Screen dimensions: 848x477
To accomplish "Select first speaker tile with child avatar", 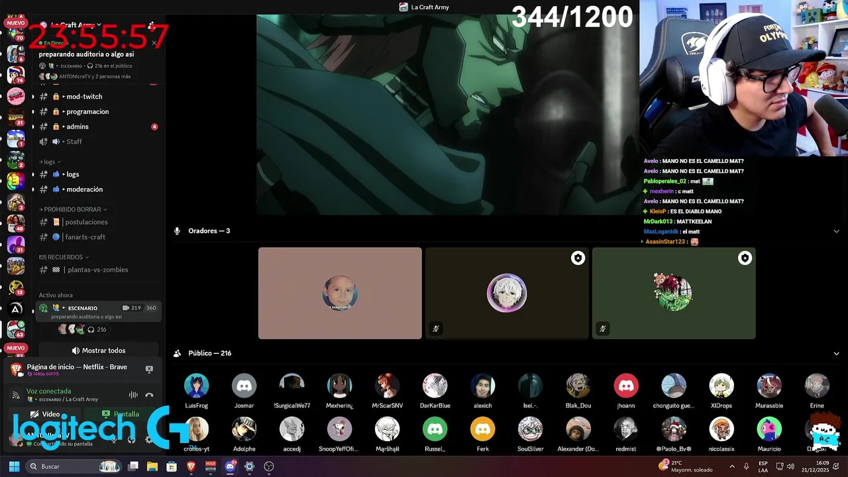I will [340, 293].
